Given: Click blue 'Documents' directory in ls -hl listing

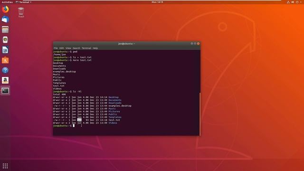Looking at the screenshot, I should tap(115, 100).
